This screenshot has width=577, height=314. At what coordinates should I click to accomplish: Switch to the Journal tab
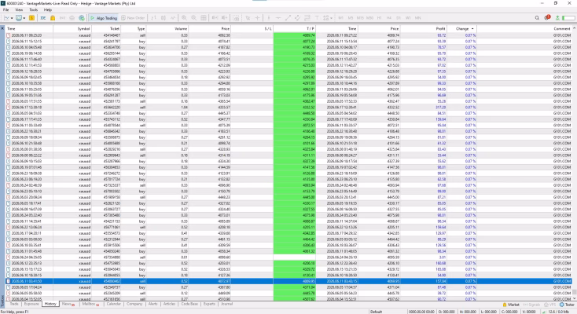226,304
